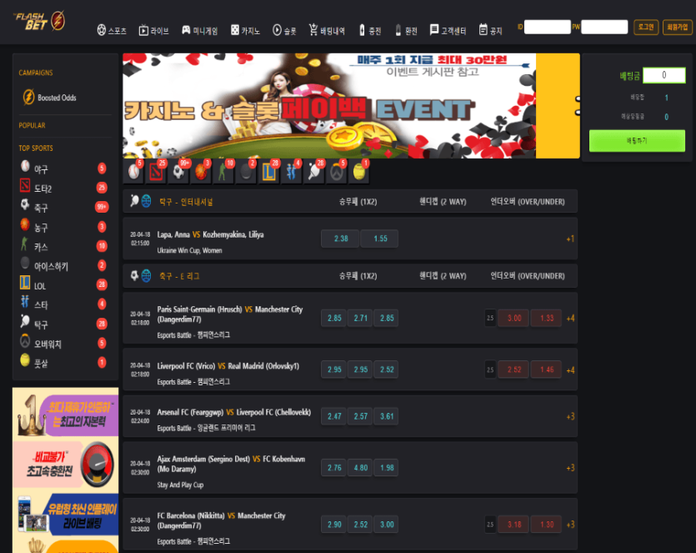Click baseball icon in sport filter strip
The height and width of the screenshot is (553, 696).
[x=133, y=172]
